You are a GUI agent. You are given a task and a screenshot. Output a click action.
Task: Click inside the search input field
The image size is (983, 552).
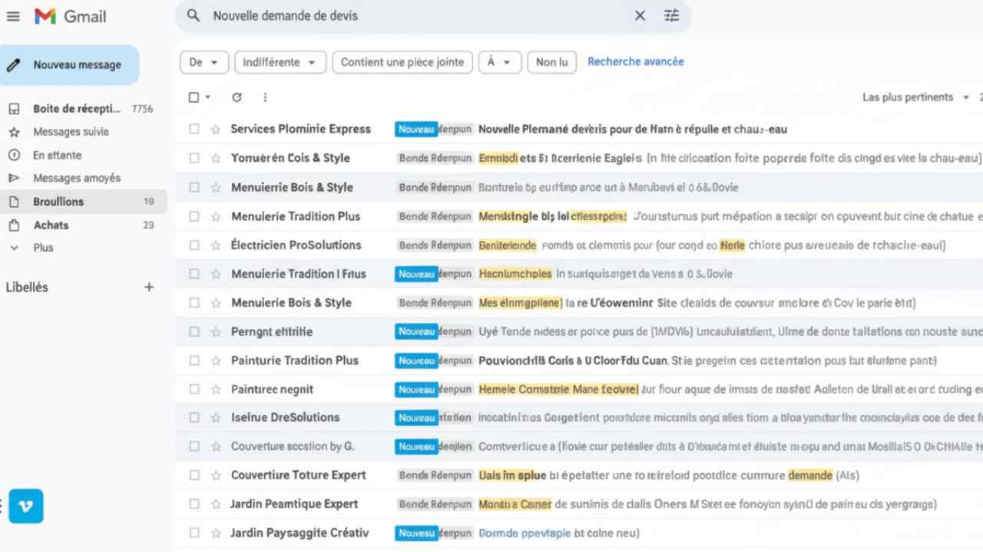pyautogui.click(x=415, y=16)
